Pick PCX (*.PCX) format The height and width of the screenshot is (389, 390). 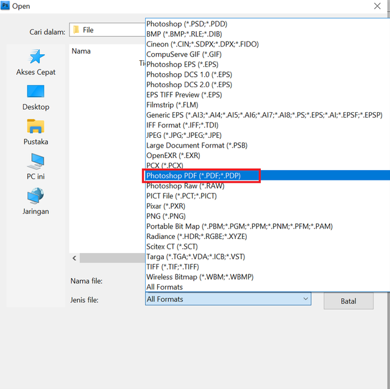click(268, 165)
